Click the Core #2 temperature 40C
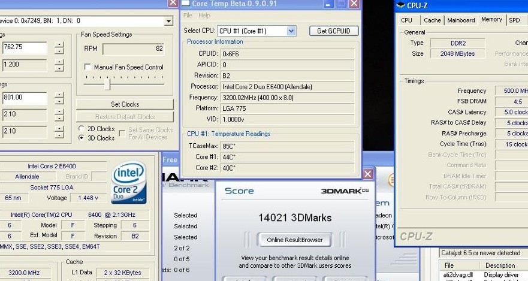Viewport: 528px width, 281px height. click(288, 168)
